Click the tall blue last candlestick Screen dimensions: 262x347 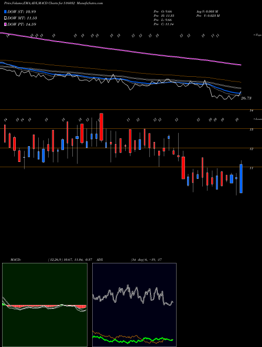click(x=241, y=179)
